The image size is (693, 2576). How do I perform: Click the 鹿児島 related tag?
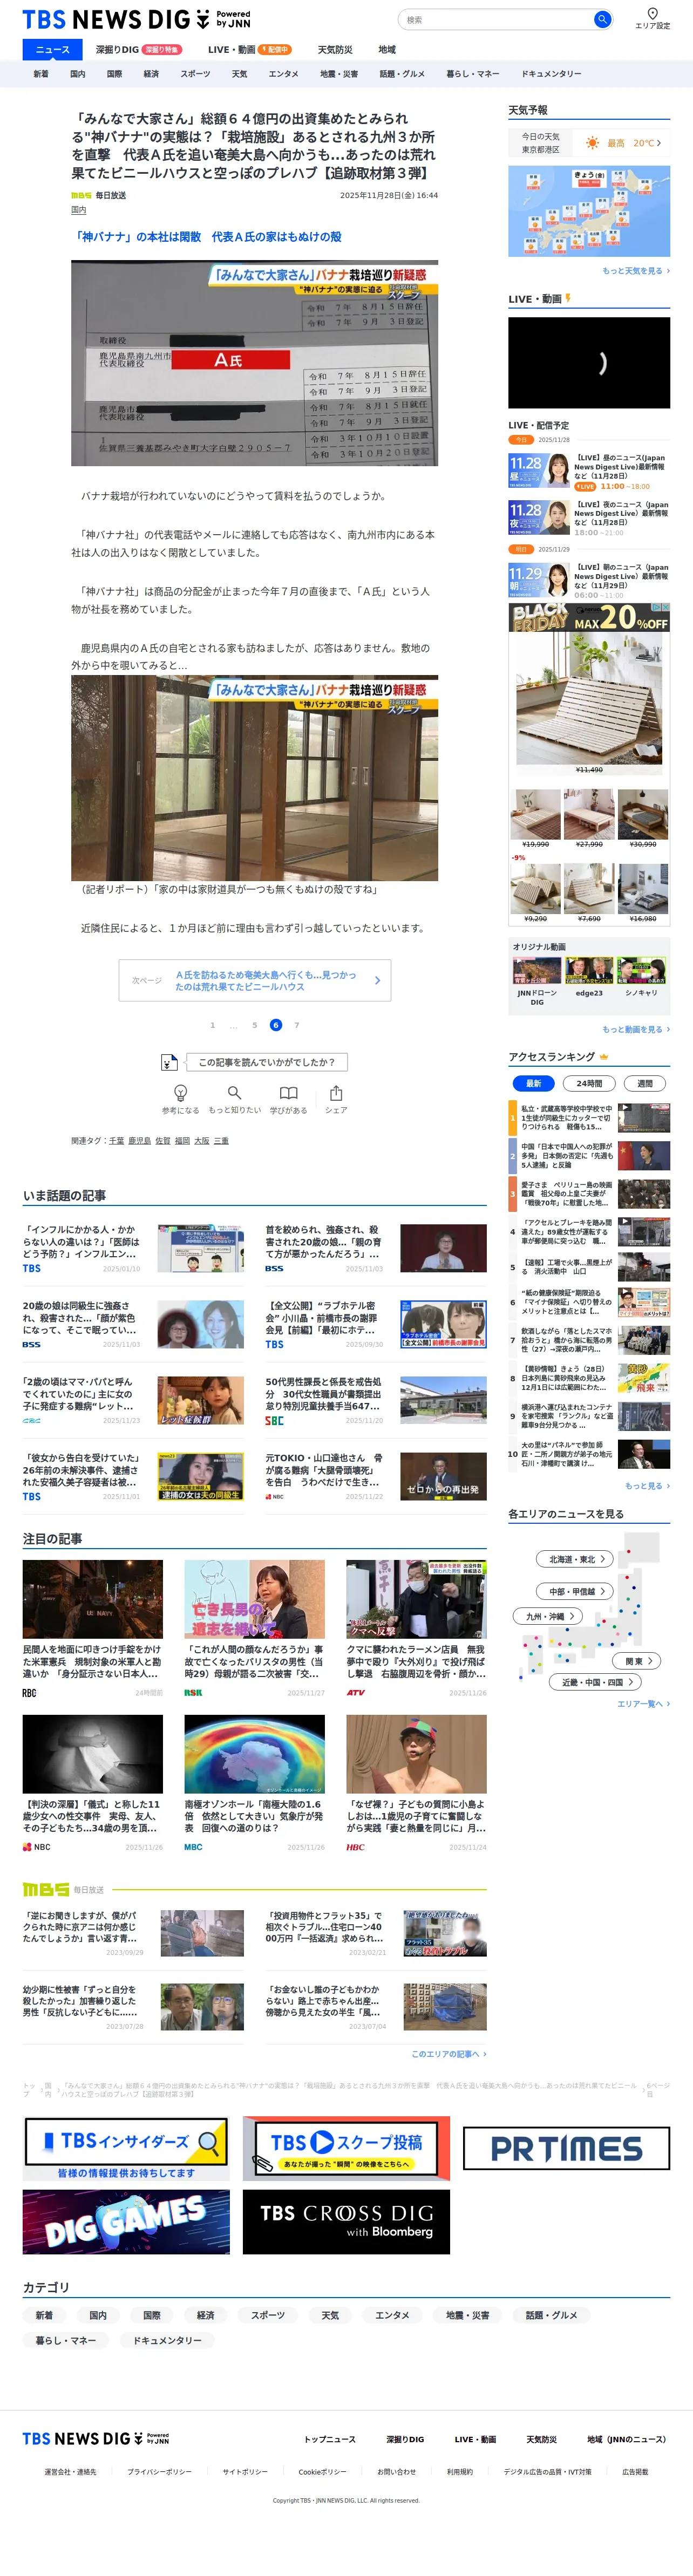(x=139, y=1141)
